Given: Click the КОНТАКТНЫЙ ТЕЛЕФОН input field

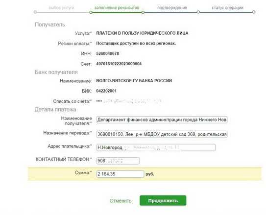Looking at the screenshot, I should (118, 161).
